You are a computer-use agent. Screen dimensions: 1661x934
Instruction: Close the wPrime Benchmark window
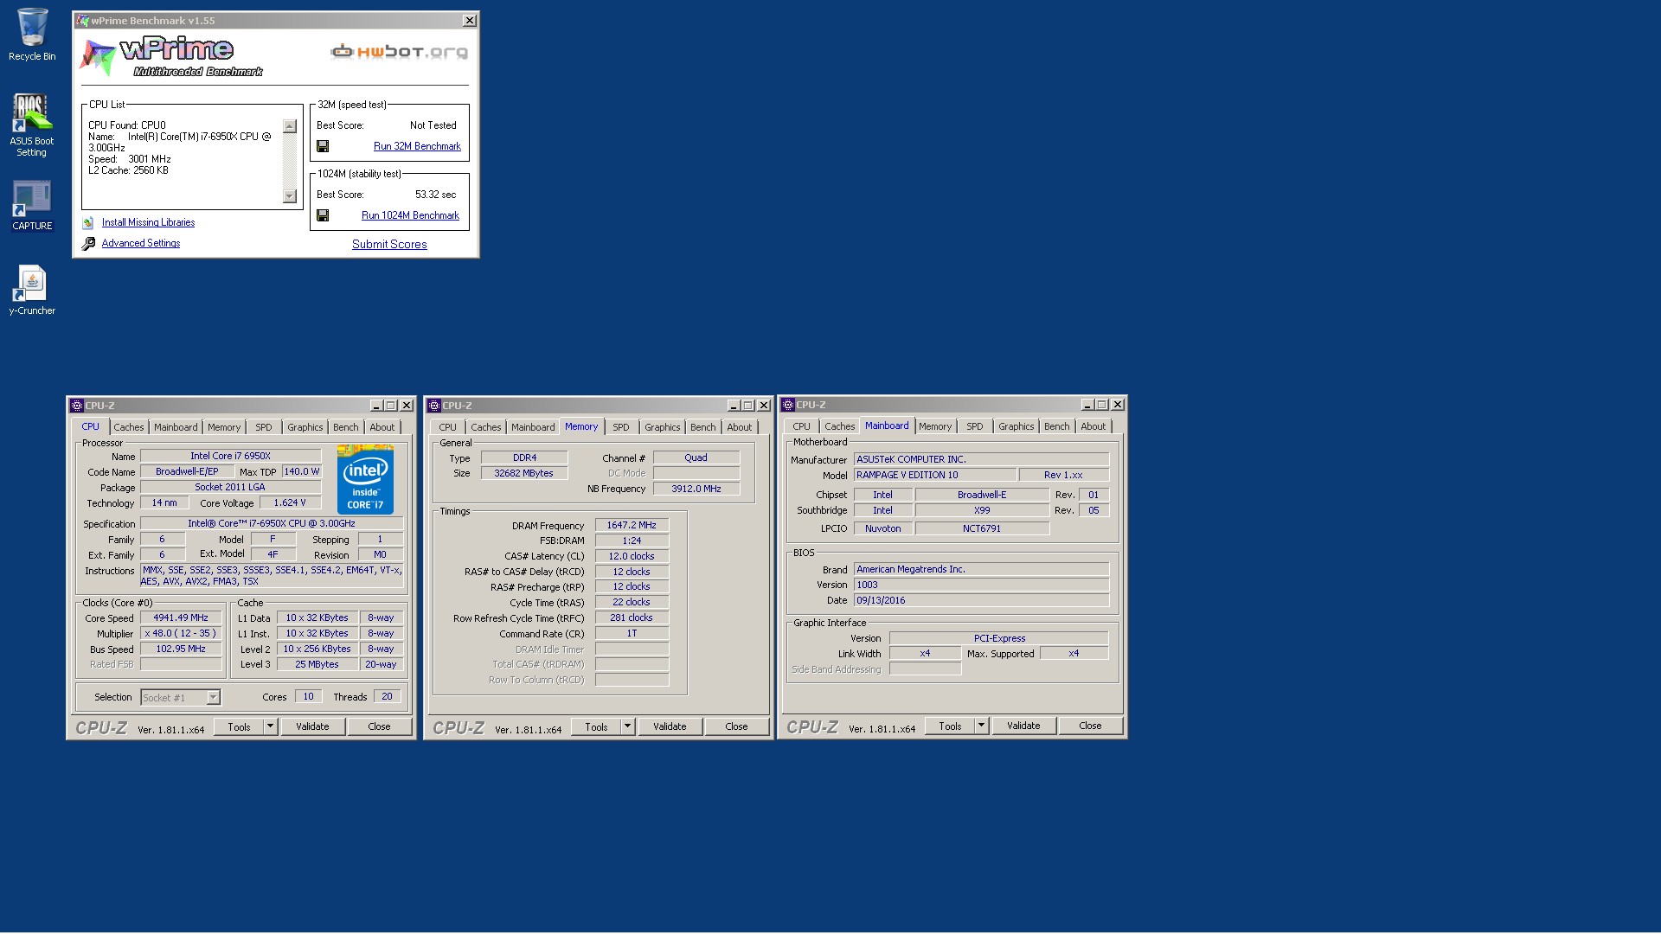tap(470, 20)
